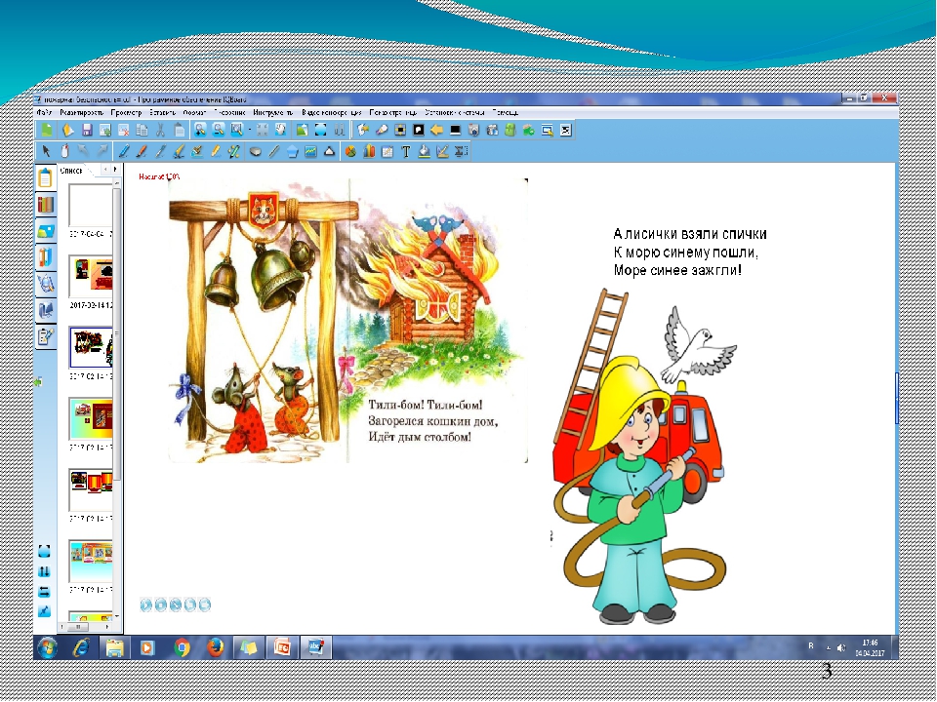Click the Add new page icon

tap(105, 130)
